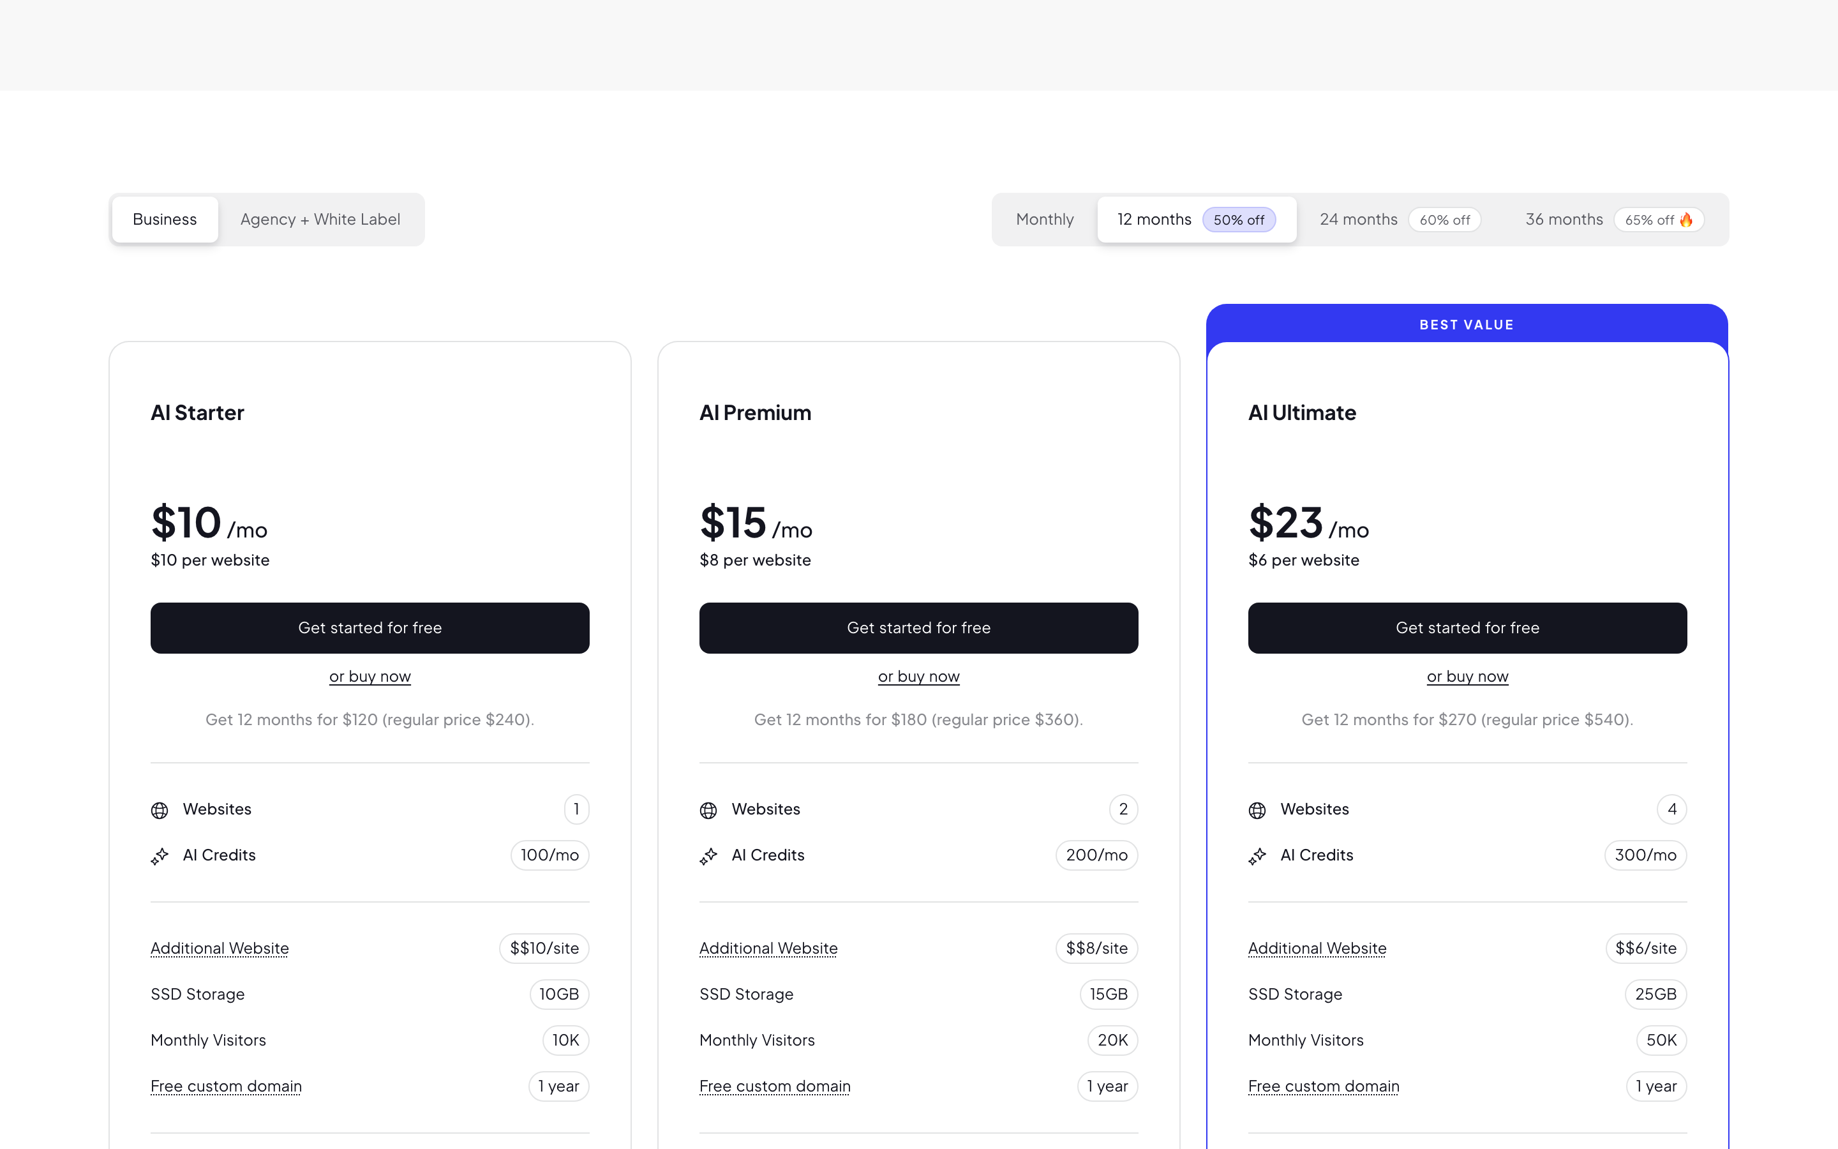Click the 60% off badge
Screen dimensions: 1838x1149
click(x=1445, y=220)
